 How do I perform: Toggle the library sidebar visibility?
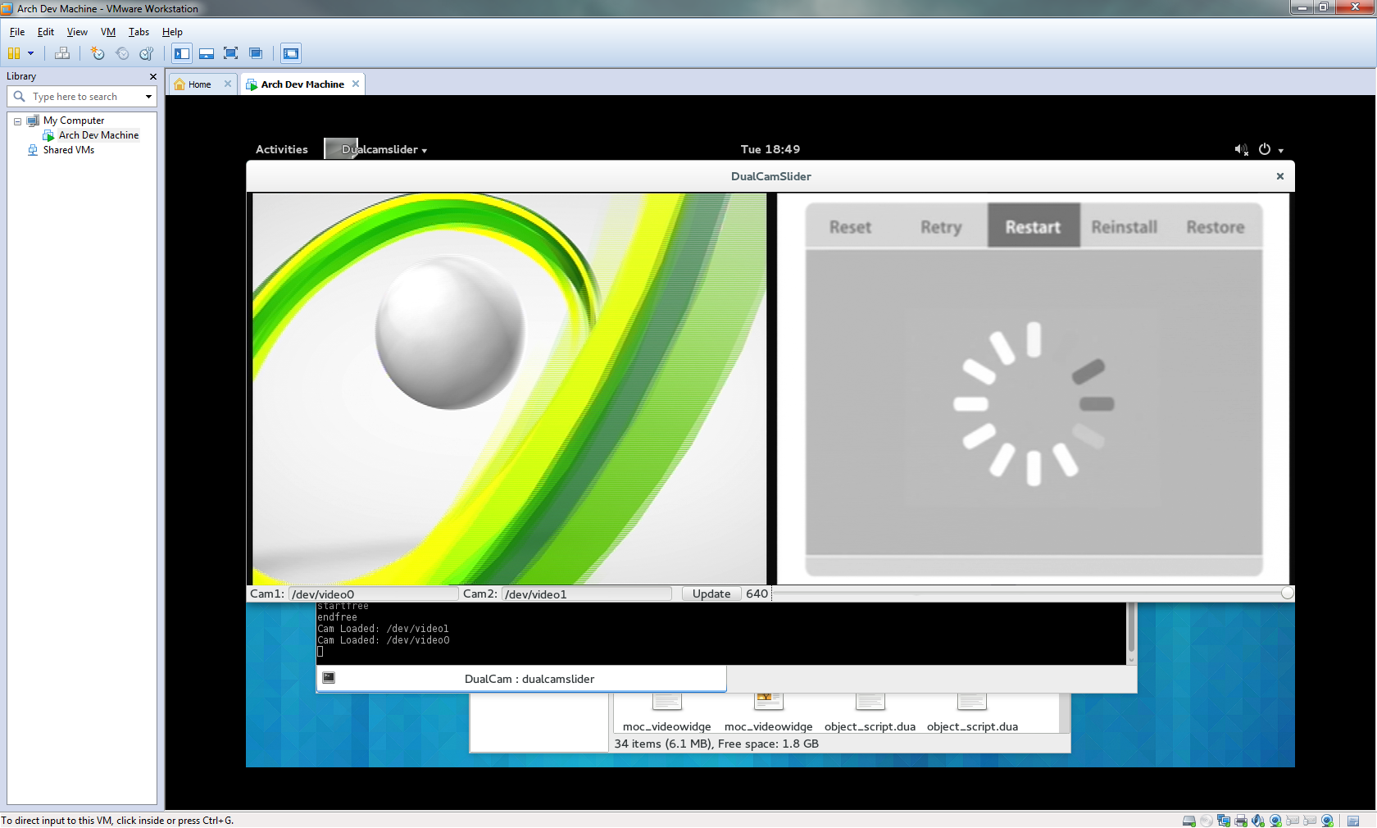(182, 54)
